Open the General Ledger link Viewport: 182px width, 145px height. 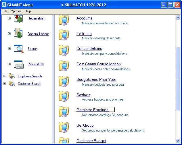[38, 34]
